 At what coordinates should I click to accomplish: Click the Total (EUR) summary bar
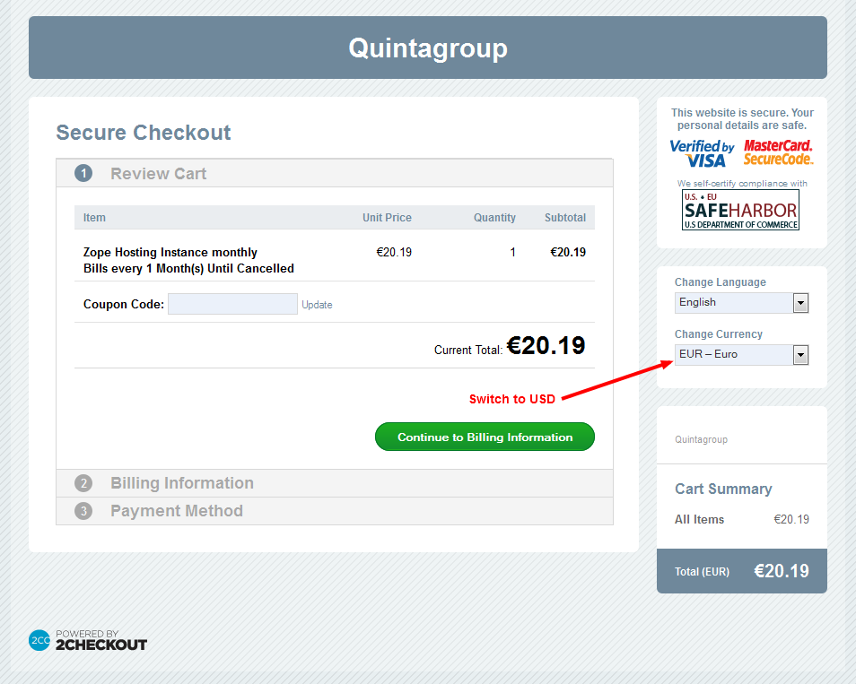point(741,571)
